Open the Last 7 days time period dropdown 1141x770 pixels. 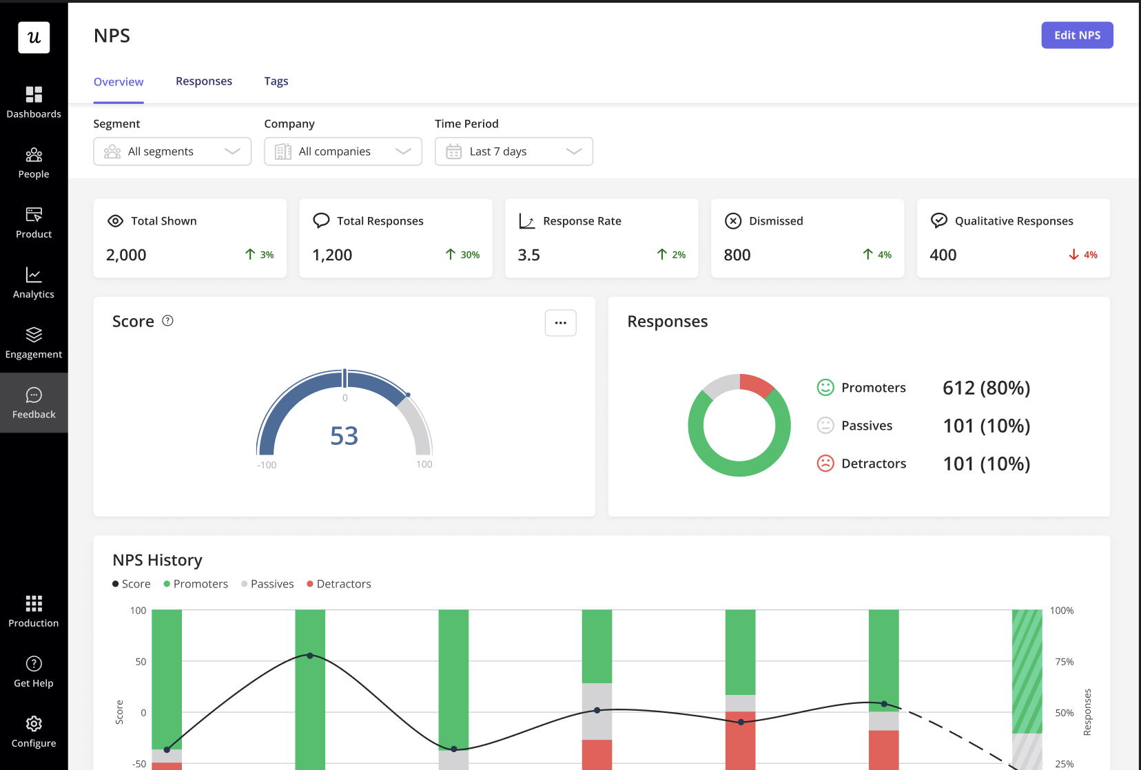click(513, 151)
